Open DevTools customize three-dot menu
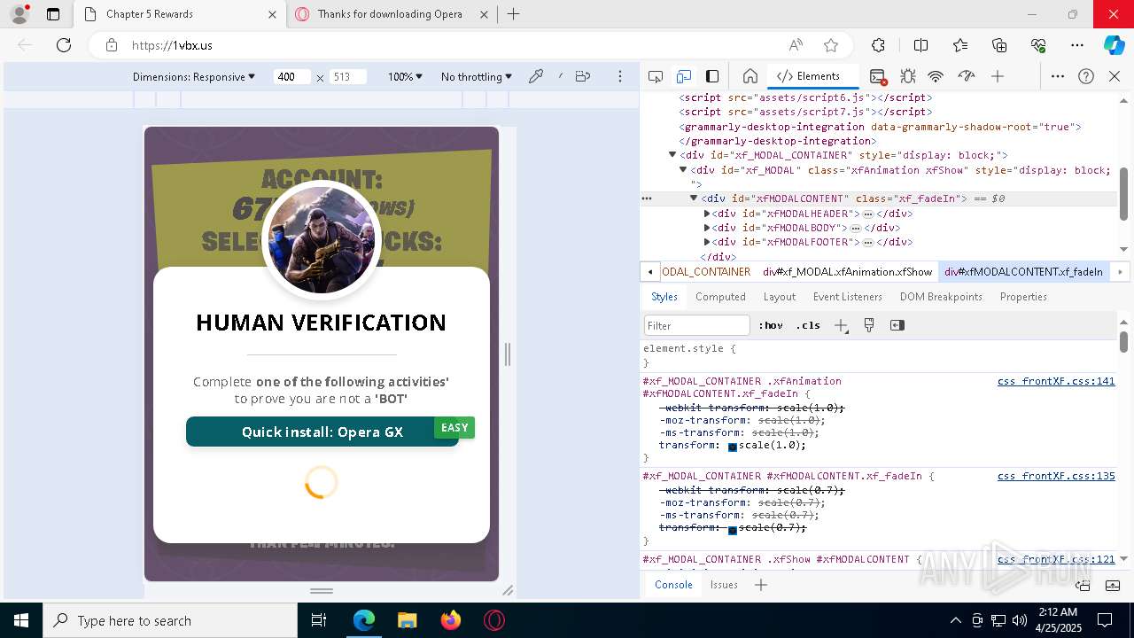 point(1057,76)
